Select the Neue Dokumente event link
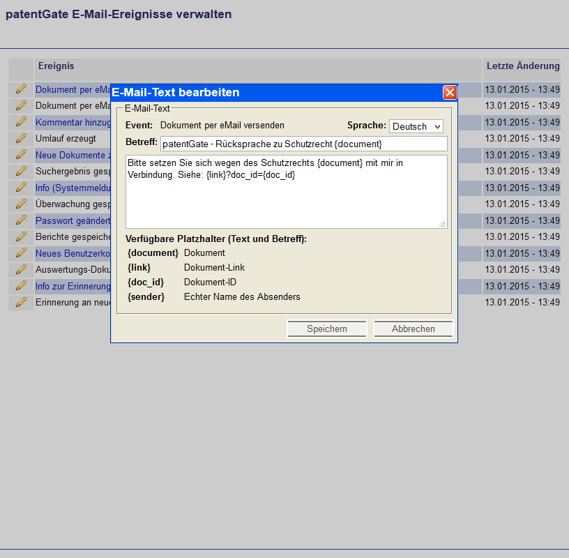The image size is (569, 558). point(73,155)
